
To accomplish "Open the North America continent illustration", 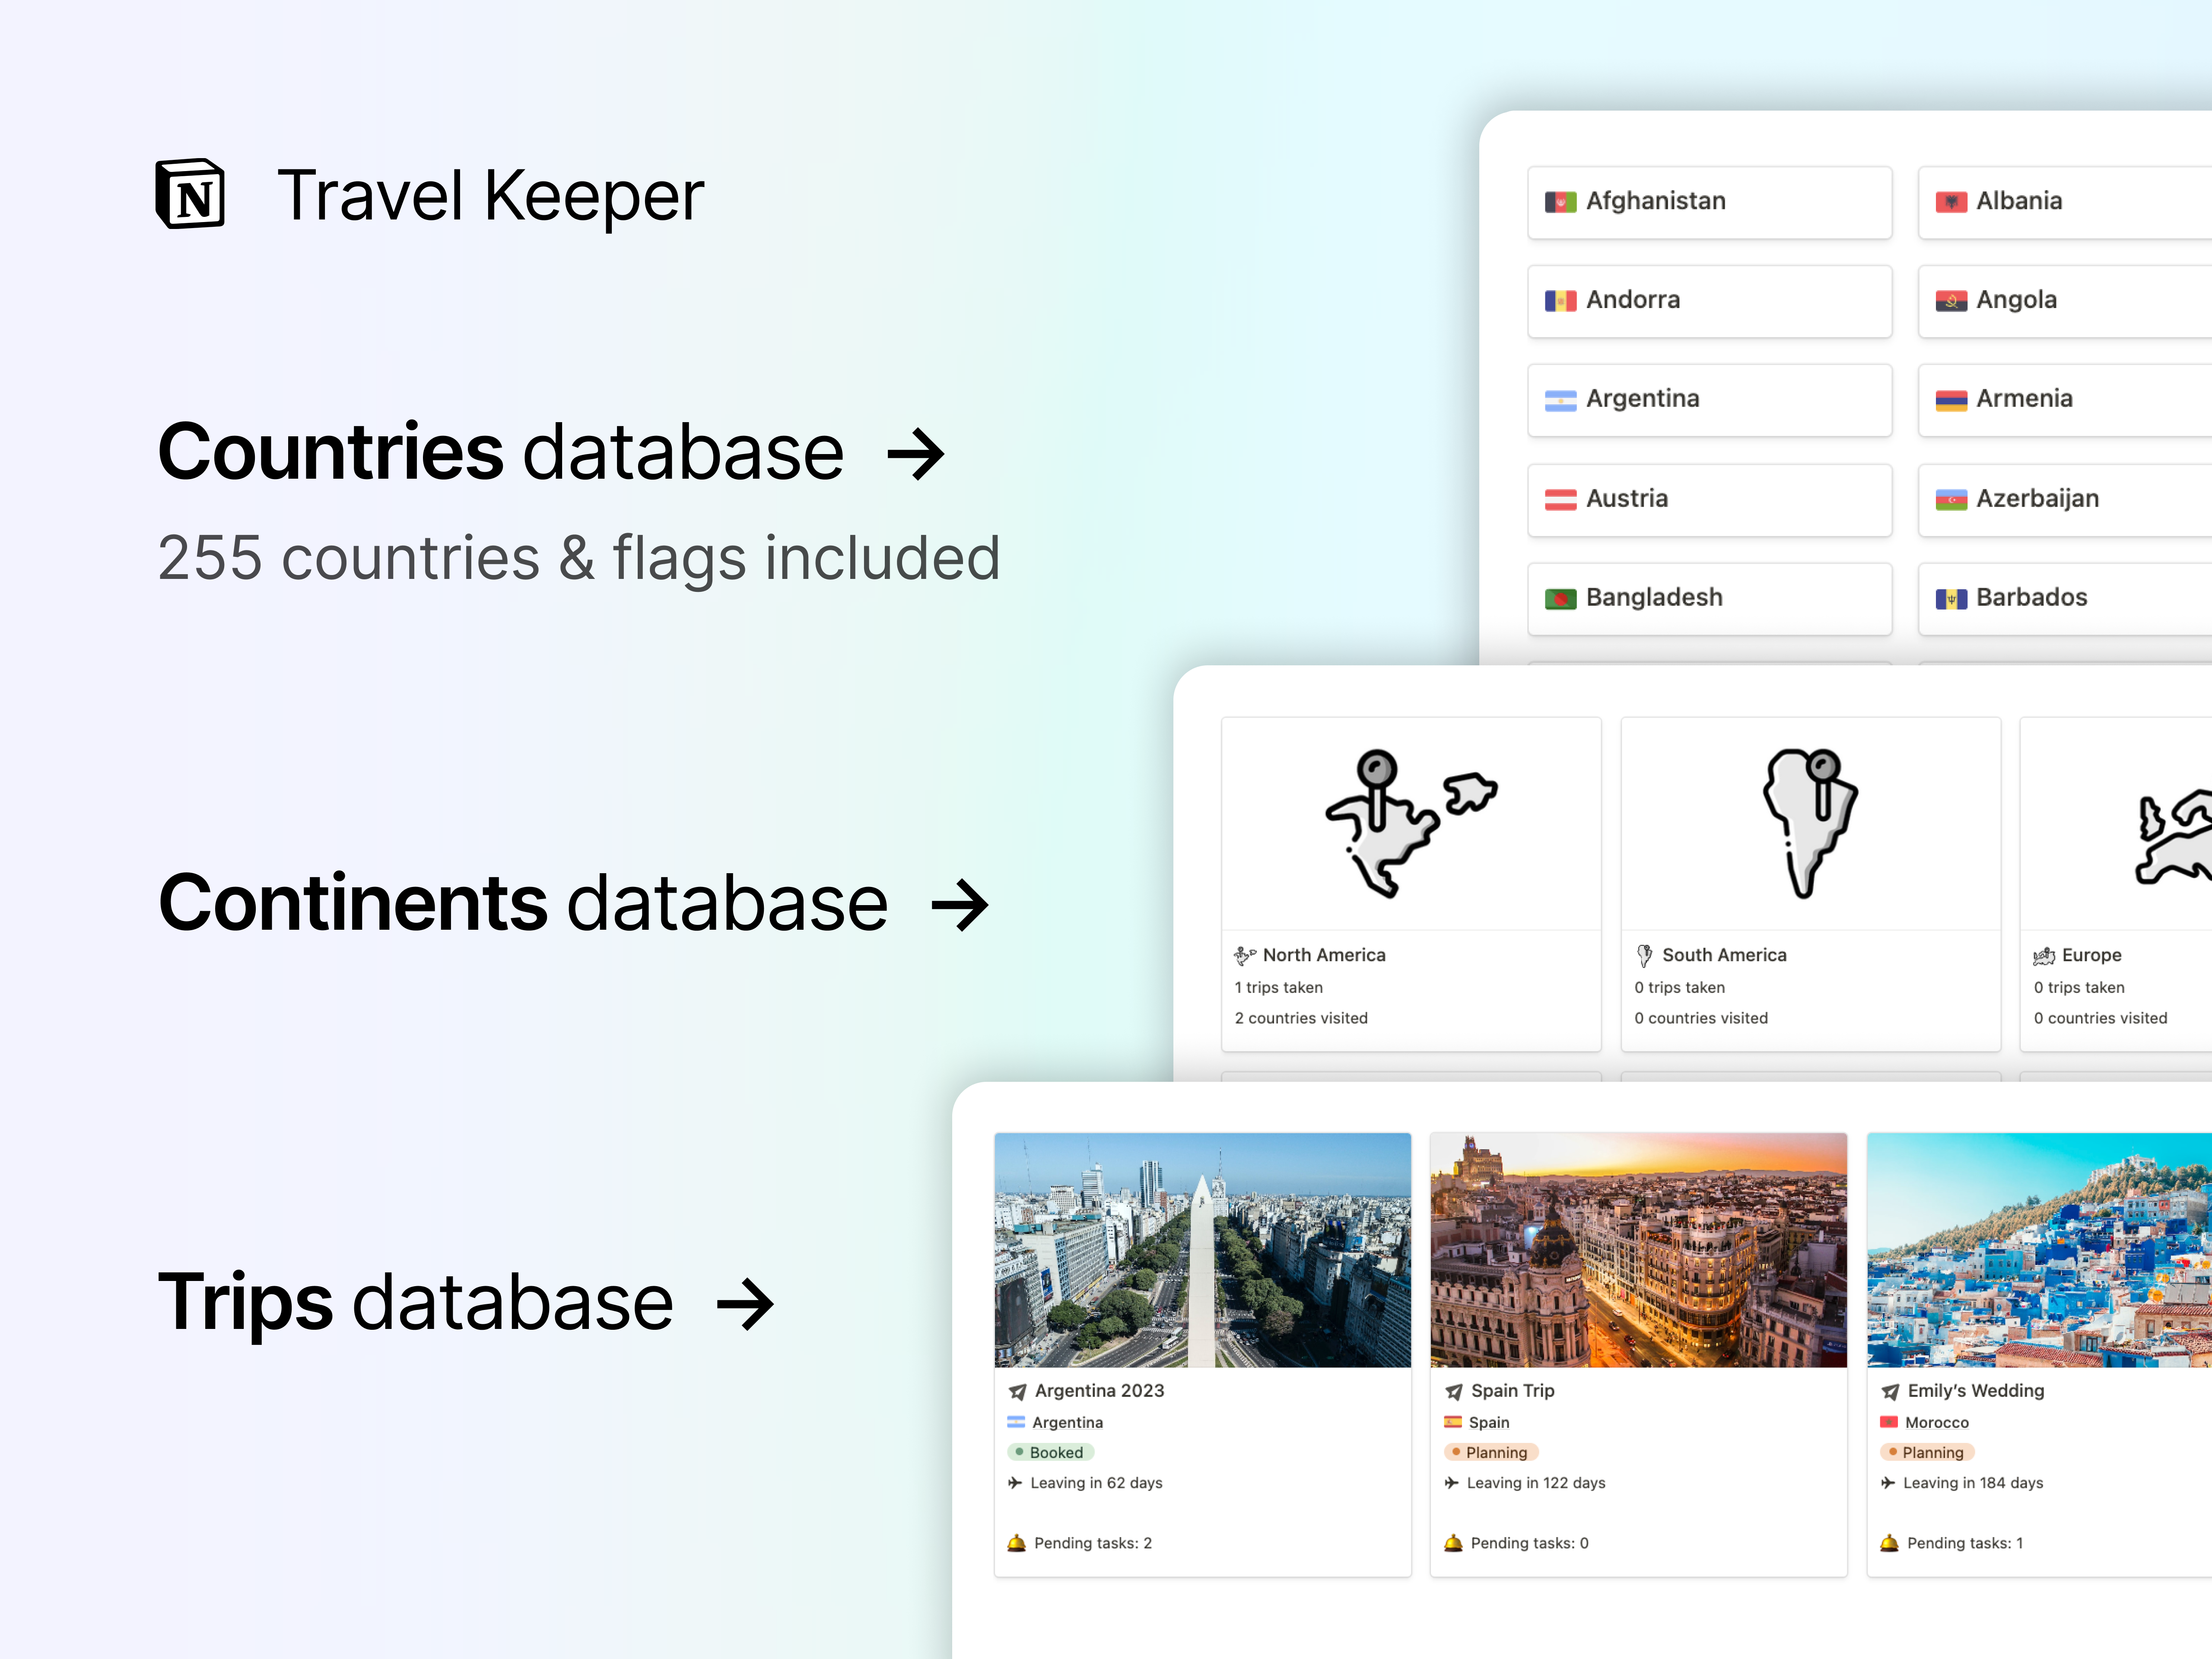I will click(1411, 824).
